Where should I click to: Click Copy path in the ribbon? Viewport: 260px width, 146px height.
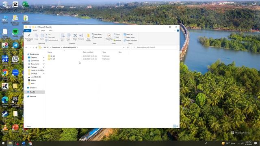click(50, 37)
